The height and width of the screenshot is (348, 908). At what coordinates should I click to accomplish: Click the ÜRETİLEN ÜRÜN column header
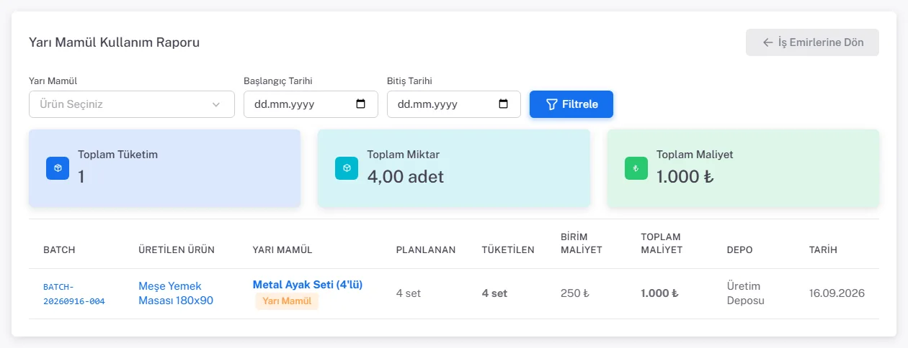[177, 250]
